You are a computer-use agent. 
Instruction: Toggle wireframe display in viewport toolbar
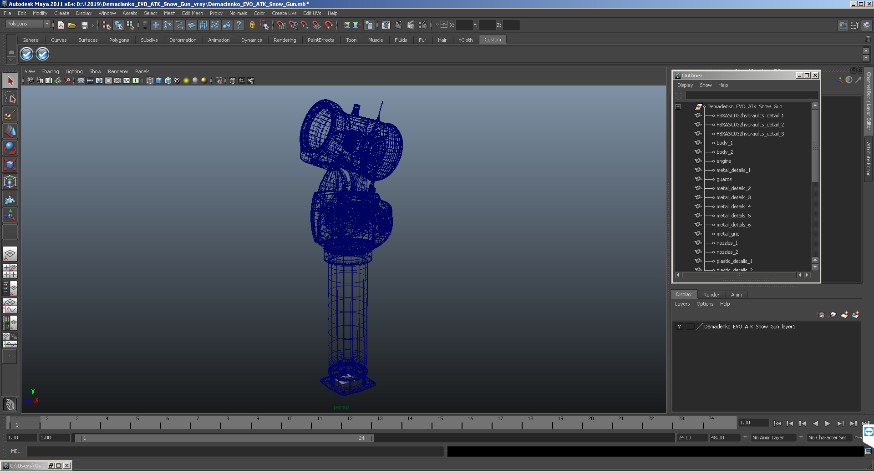coord(150,81)
